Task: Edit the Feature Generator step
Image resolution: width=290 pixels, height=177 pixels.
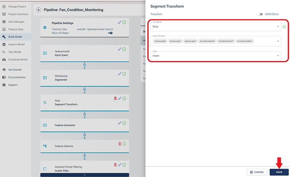Action: [120, 123]
